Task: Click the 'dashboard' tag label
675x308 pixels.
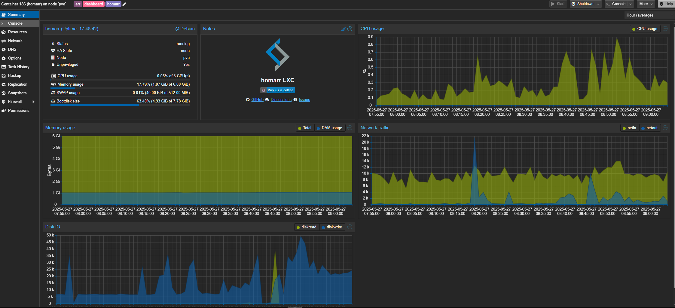Action: pyautogui.click(x=94, y=4)
